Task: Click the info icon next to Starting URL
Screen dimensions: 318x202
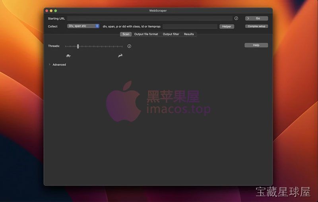Action: tap(236, 18)
